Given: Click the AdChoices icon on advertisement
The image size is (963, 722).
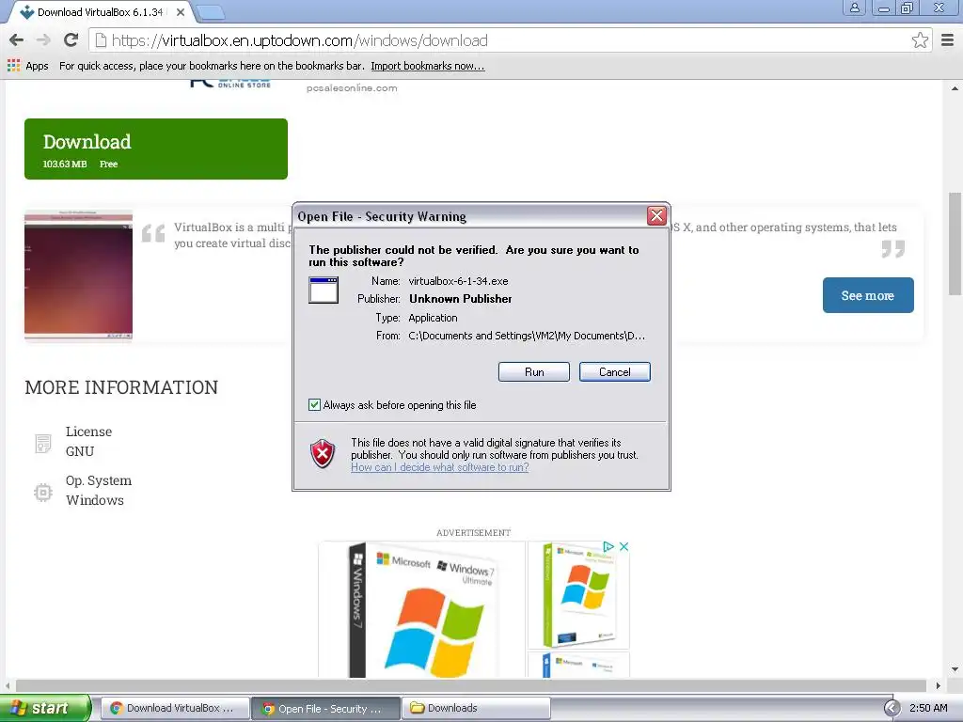Looking at the screenshot, I should coord(608,546).
